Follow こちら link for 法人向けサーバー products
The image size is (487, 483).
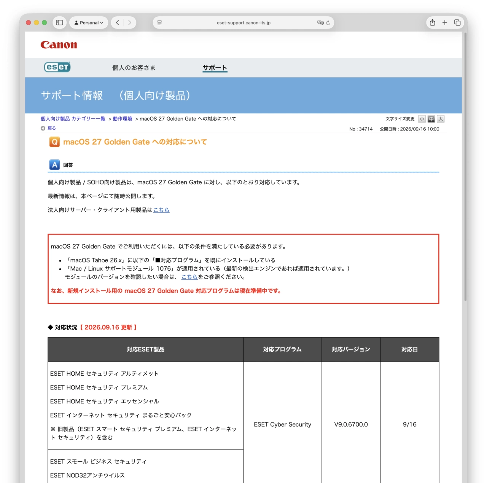pyautogui.click(x=161, y=210)
